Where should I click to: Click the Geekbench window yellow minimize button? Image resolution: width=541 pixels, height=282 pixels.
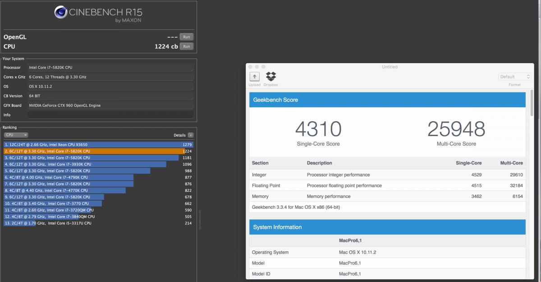click(x=257, y=67)
